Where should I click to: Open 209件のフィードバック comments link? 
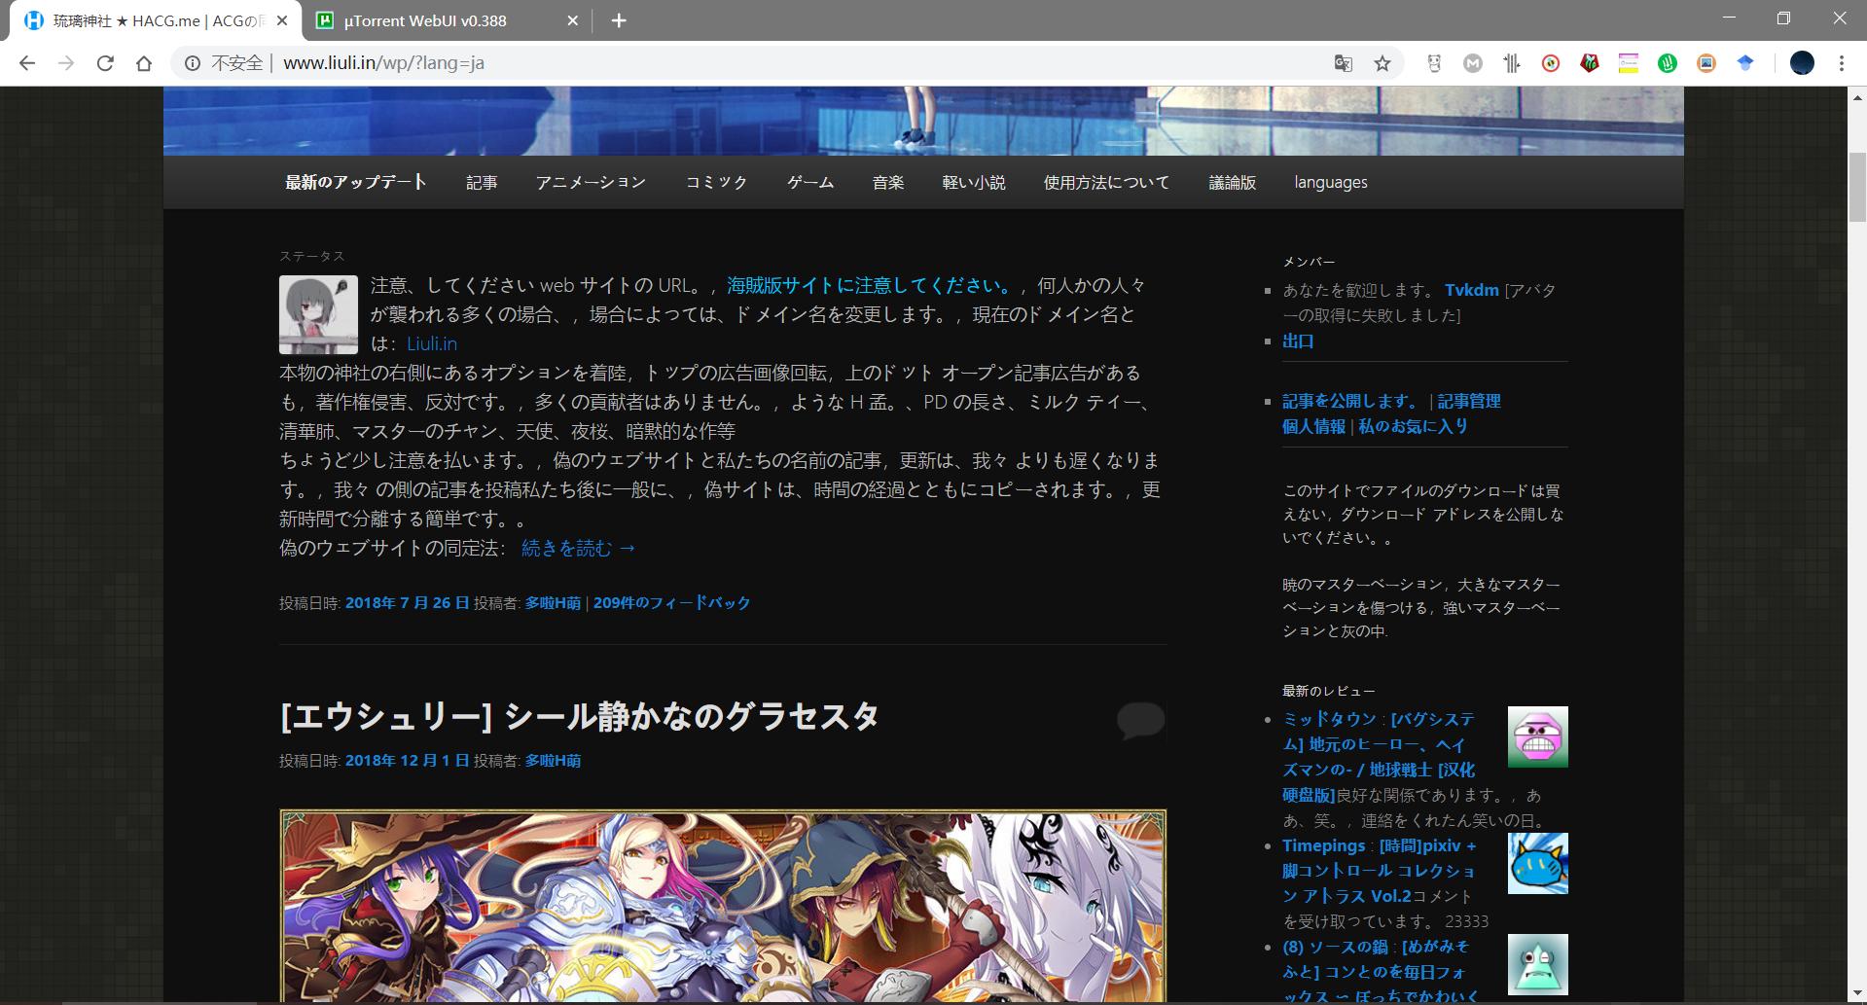pyautogui.click(x=672, y=602)
